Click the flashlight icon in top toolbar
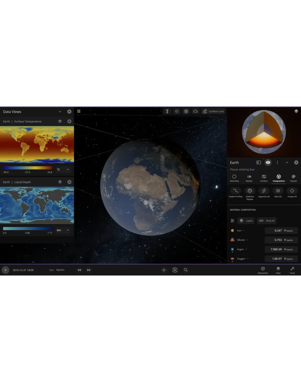This screenshot has width=301, height=382. pyautogui.click(x=167, y=111)
